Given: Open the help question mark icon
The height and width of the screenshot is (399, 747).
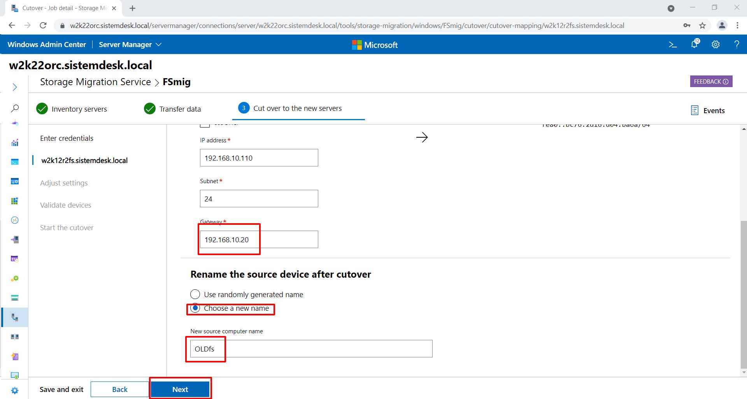Looking at the screenshot, I should [736, 44].
